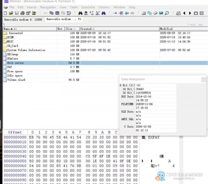
Task: Click the New file icon in toolbar
Action: click(5, 13)
